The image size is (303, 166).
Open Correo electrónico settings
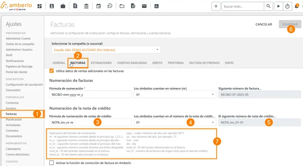pyautogui.click(x=18, y=155)
